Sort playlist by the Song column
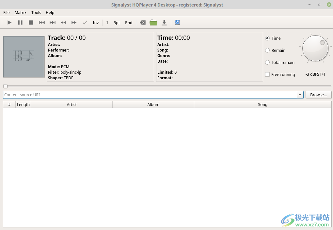 click(263, 105)
